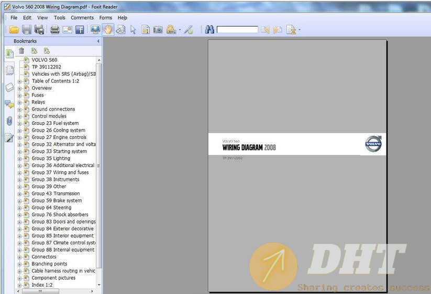Click the bookmarks horizontal scrollbar right arrow

(92, 291)
